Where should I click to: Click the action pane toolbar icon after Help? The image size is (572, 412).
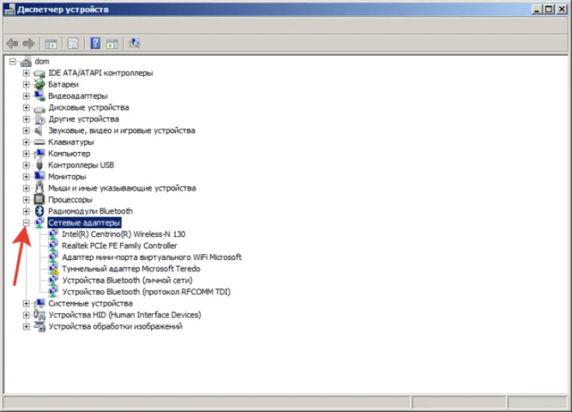tap(112, 44)
